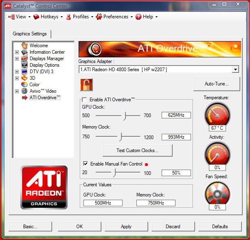Click the Memory Clock slider thumb
This screenshot has width=250, height=240.
(x=120, y=137)
